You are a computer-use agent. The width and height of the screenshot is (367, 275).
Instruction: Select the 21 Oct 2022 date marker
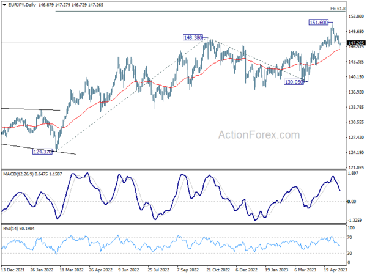point(218,269)
